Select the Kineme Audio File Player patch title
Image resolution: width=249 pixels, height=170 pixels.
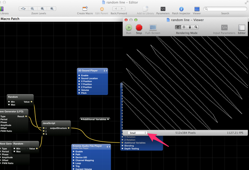tap(87, 146)
